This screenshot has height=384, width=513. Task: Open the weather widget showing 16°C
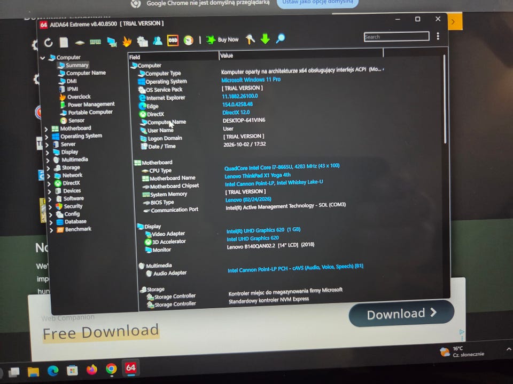point(462,351)
